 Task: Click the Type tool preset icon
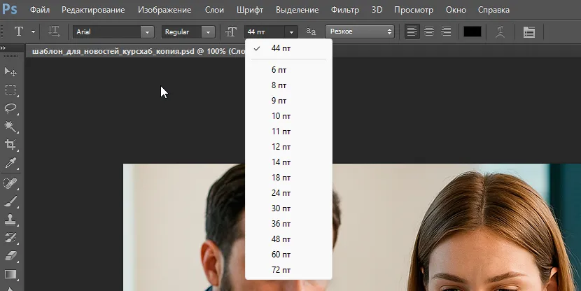pos(19,32)
